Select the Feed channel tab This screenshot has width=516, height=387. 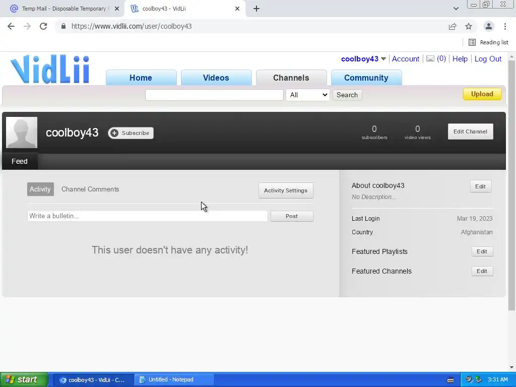[20, 161]
